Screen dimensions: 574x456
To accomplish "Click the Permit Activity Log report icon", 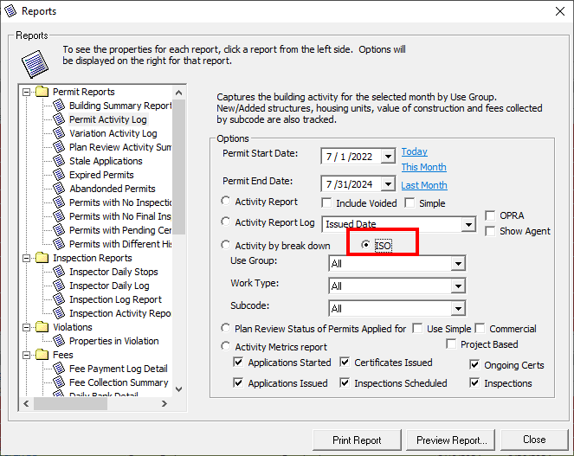I will coord(59,119).
